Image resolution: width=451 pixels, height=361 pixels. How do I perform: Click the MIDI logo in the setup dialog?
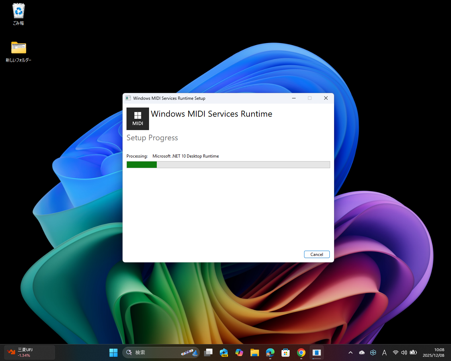pos(138,119)
